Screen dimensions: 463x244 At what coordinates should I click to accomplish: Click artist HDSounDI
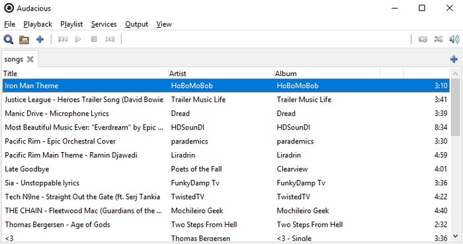click(187, 127)
